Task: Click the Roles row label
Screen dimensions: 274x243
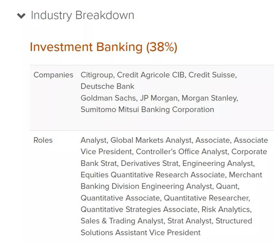Action: tap(43, 140)
